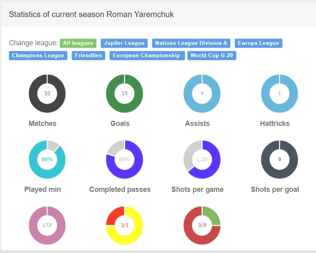Click the Hattricks donut chart showing 1
The image size is (316, 253).
[279, 94]
